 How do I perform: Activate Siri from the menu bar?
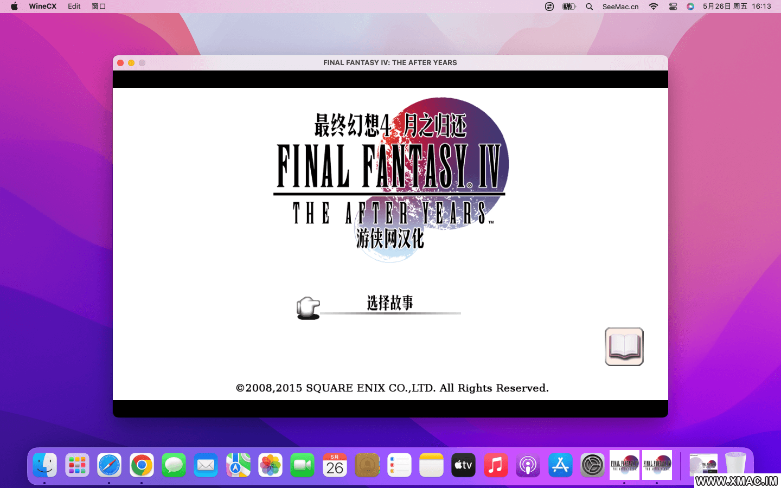coord(690,7)
